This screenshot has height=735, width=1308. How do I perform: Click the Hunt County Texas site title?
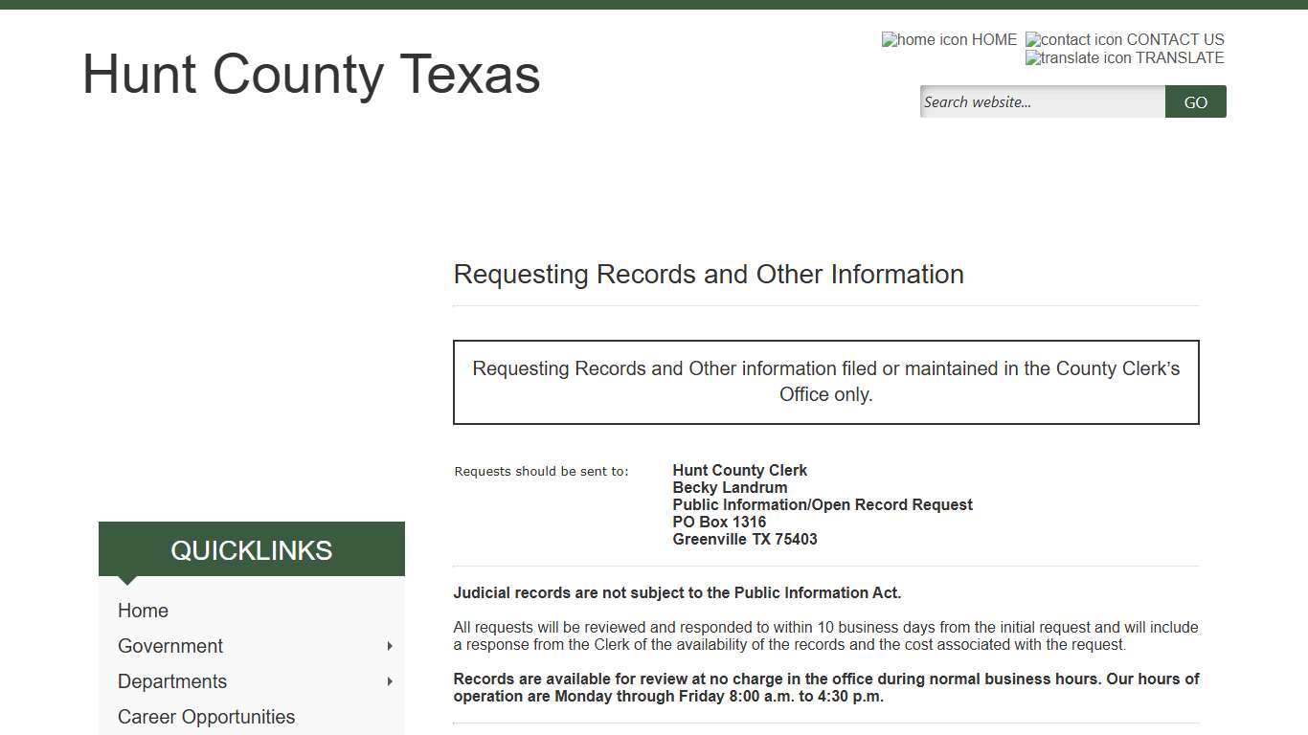[311, 76]
